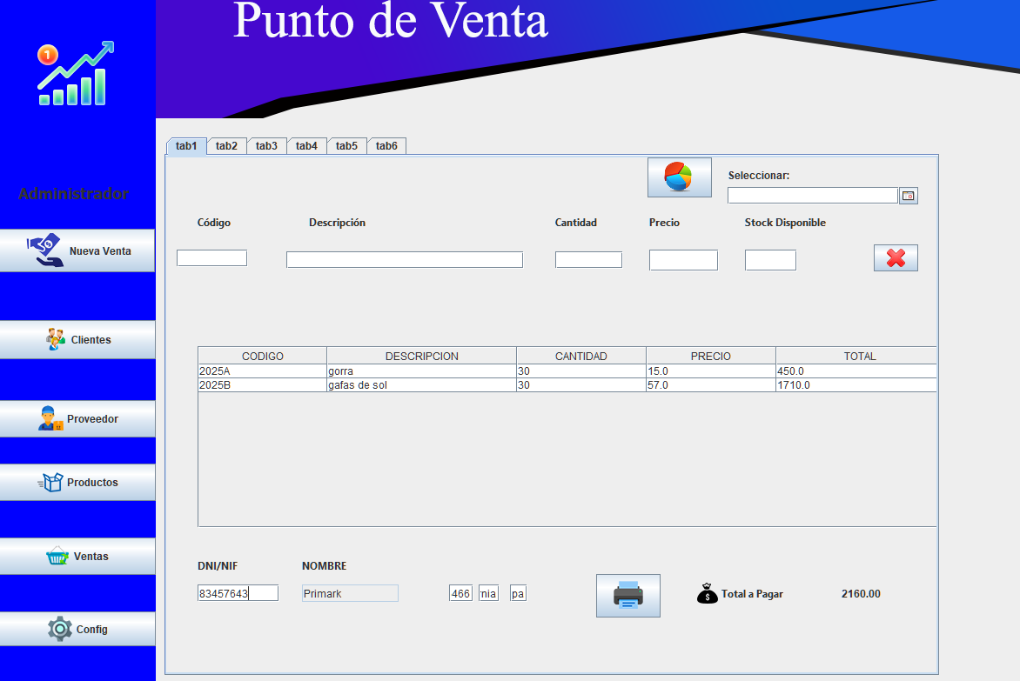Click the Cantidad input field

[588, 259]
